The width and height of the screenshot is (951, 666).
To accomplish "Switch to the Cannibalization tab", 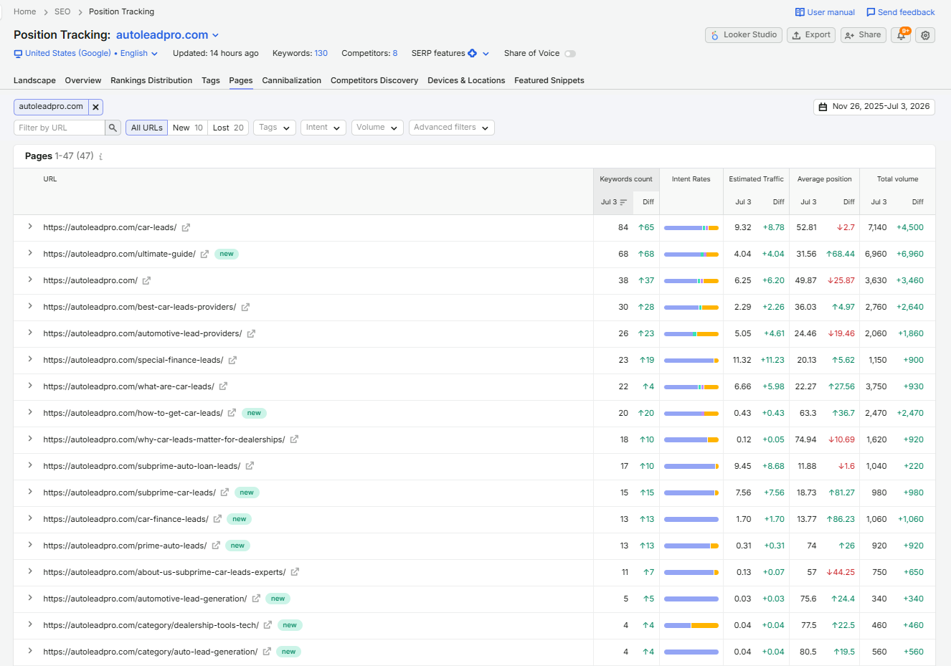I will 292,80.
